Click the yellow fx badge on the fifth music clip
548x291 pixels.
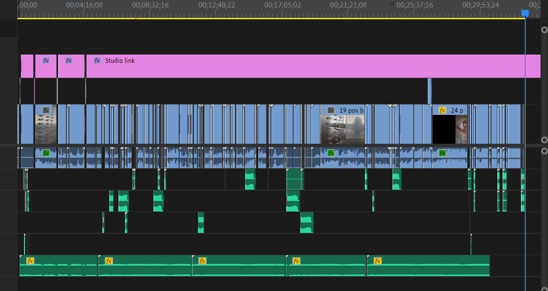[x=377, y=261]
